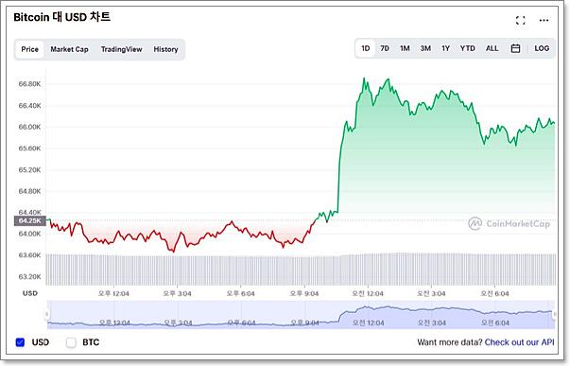Viewport: 570px width, 366px height.
Task: Select the 1D time range
Action: coord(365,48)
